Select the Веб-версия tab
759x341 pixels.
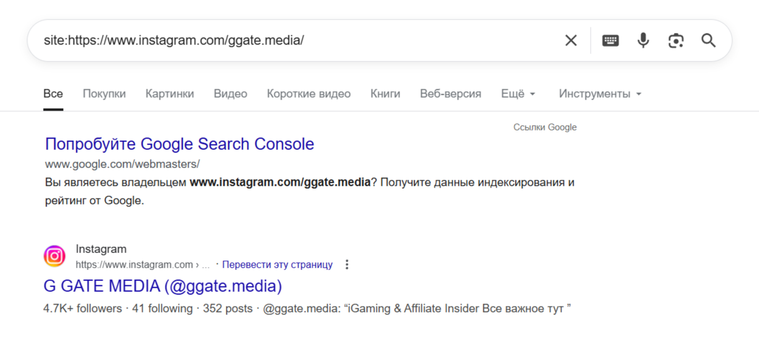point(450,94)
